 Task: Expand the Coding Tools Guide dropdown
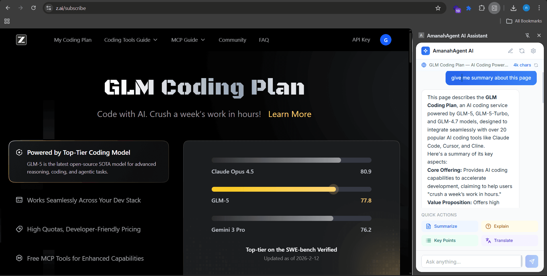point(130,40)
